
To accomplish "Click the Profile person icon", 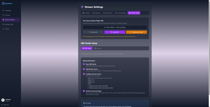I will [x=3, y=29].
